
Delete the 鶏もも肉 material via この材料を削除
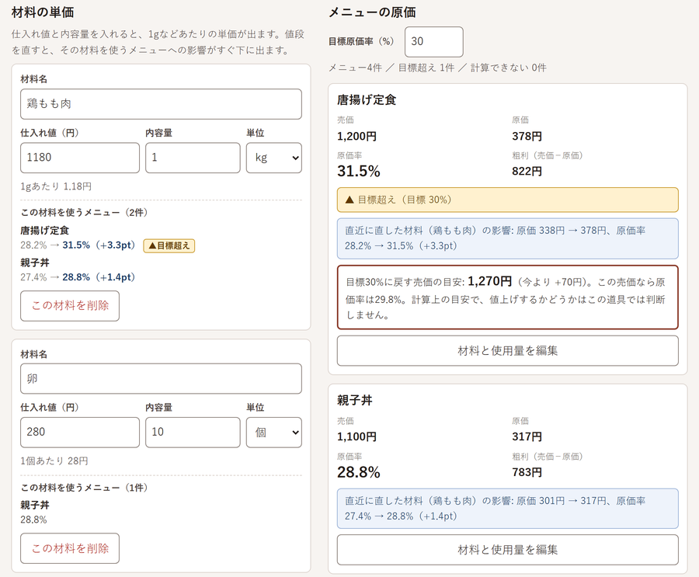pyautogui.click(x=70, y=306)
